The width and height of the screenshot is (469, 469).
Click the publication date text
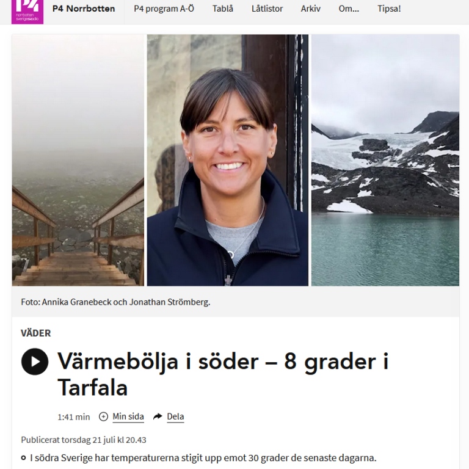84,440
